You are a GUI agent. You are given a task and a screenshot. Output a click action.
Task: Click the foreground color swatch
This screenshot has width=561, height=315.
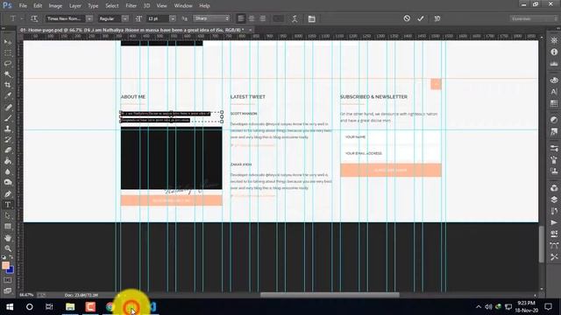[x=5, y=265]
